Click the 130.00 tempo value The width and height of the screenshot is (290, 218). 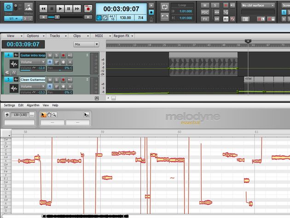125,18
